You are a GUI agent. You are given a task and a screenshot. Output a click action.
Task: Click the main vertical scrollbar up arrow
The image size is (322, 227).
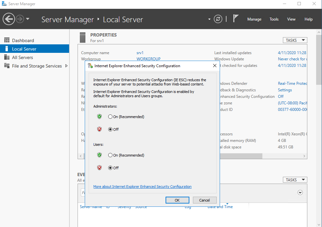click(319, 32)
